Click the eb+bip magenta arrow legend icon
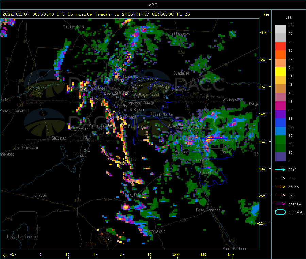The image size is (306, 259). point(280,204)
